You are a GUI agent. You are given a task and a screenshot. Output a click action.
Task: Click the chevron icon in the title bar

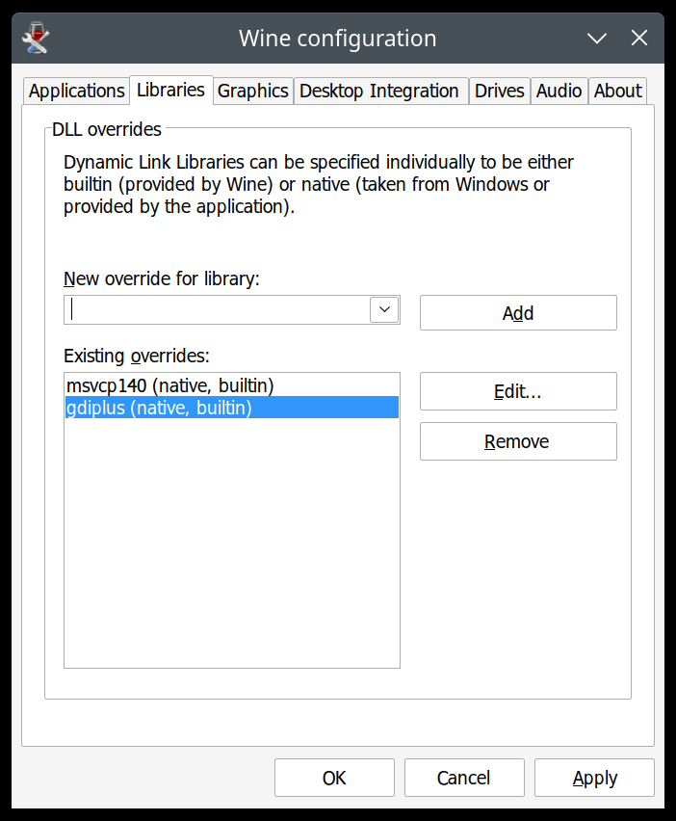(596, 38)
